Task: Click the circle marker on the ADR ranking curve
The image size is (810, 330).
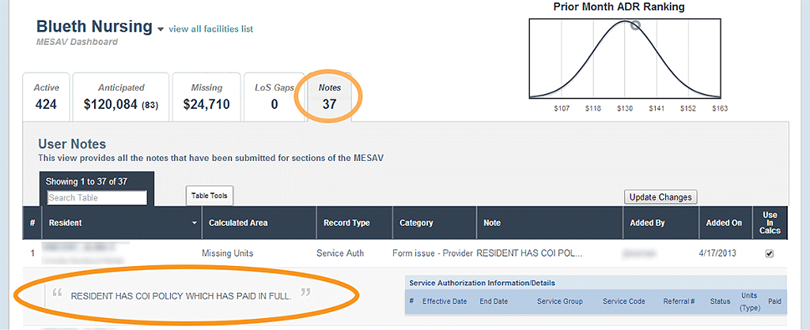Action: click(635, 25)
